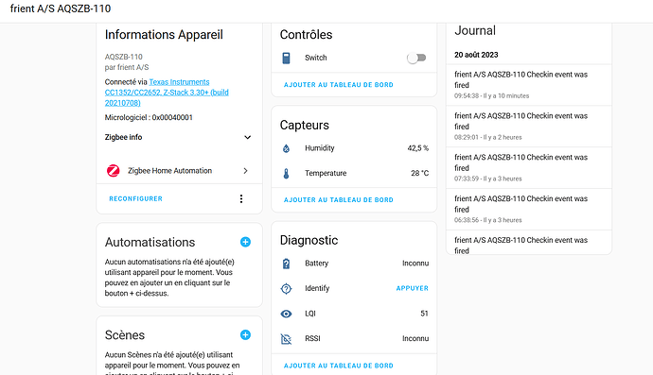Click the Temperature thermometer icon
The image size is (653, 375).
click(286, 174)
